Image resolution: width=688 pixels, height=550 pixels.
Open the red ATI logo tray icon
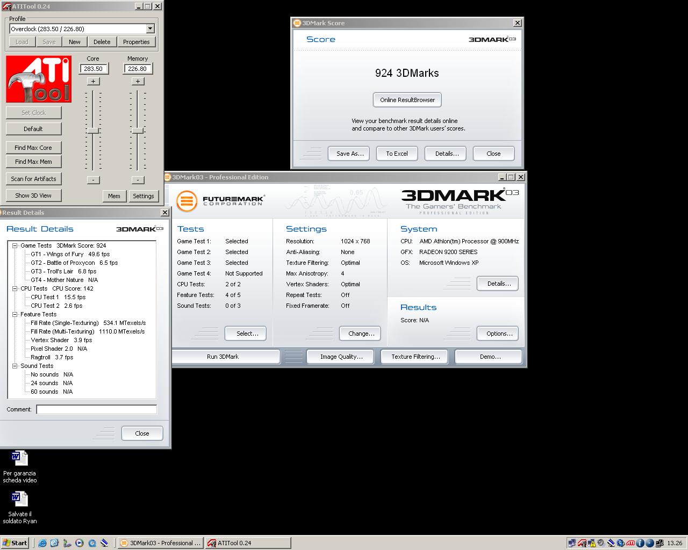coord(630,543)
